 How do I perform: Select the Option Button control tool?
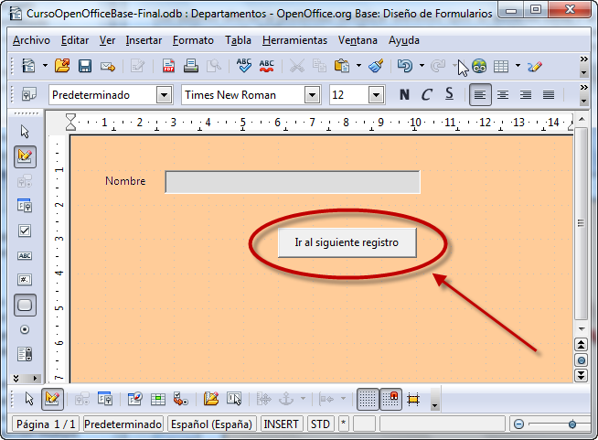coord(25,329)
